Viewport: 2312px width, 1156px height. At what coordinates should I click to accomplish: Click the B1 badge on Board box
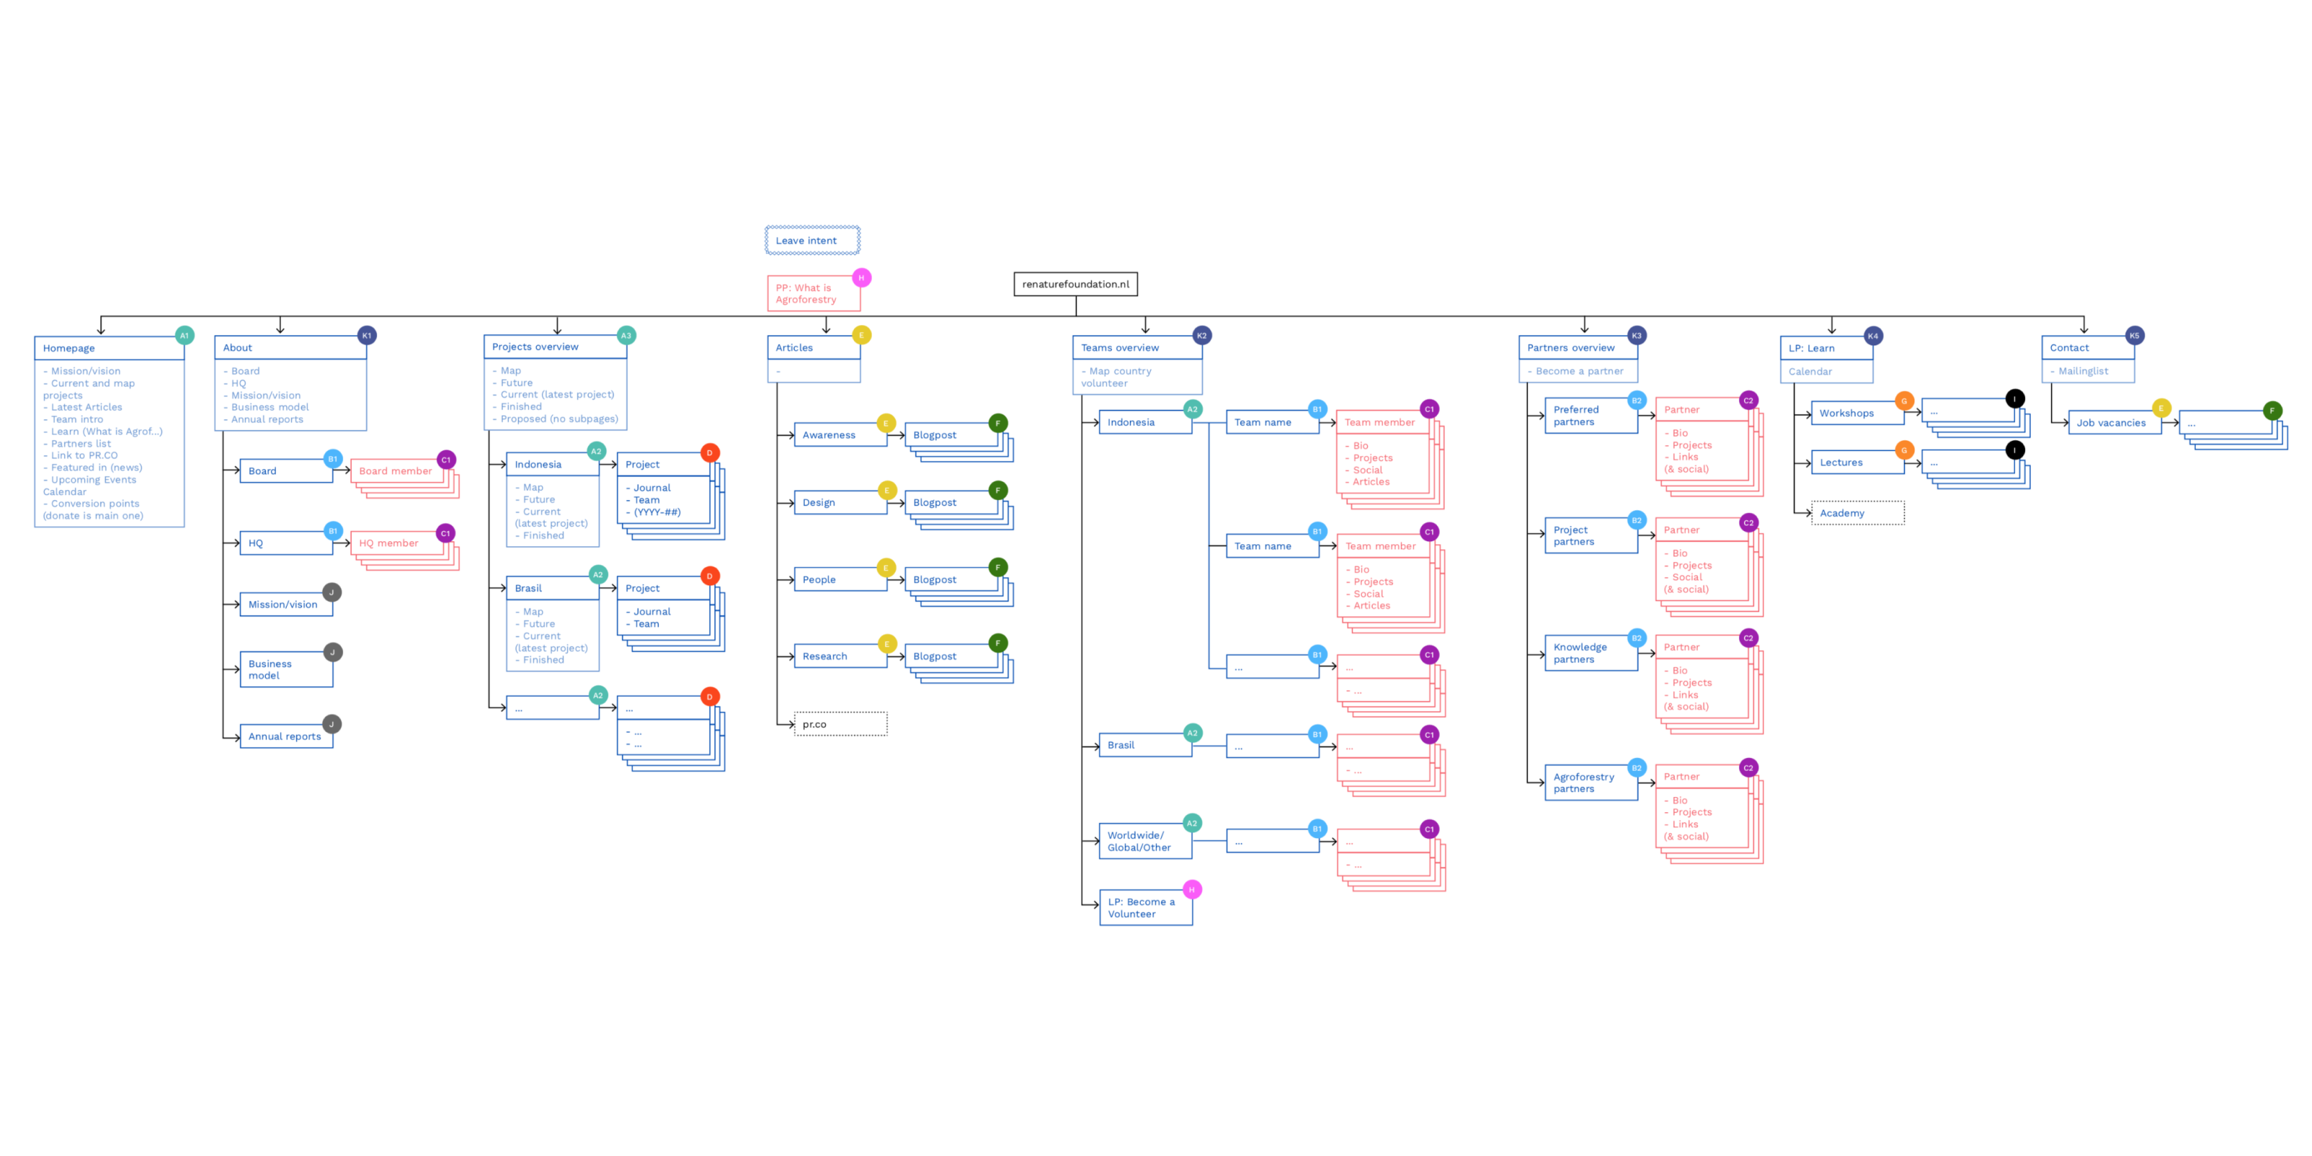(x=333, y=459)
